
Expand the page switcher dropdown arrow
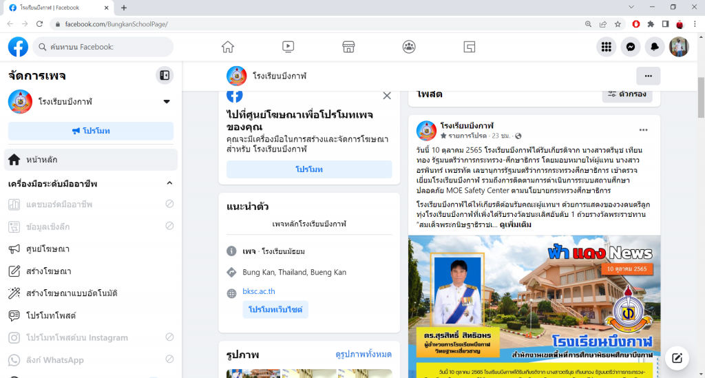point(167,102)
